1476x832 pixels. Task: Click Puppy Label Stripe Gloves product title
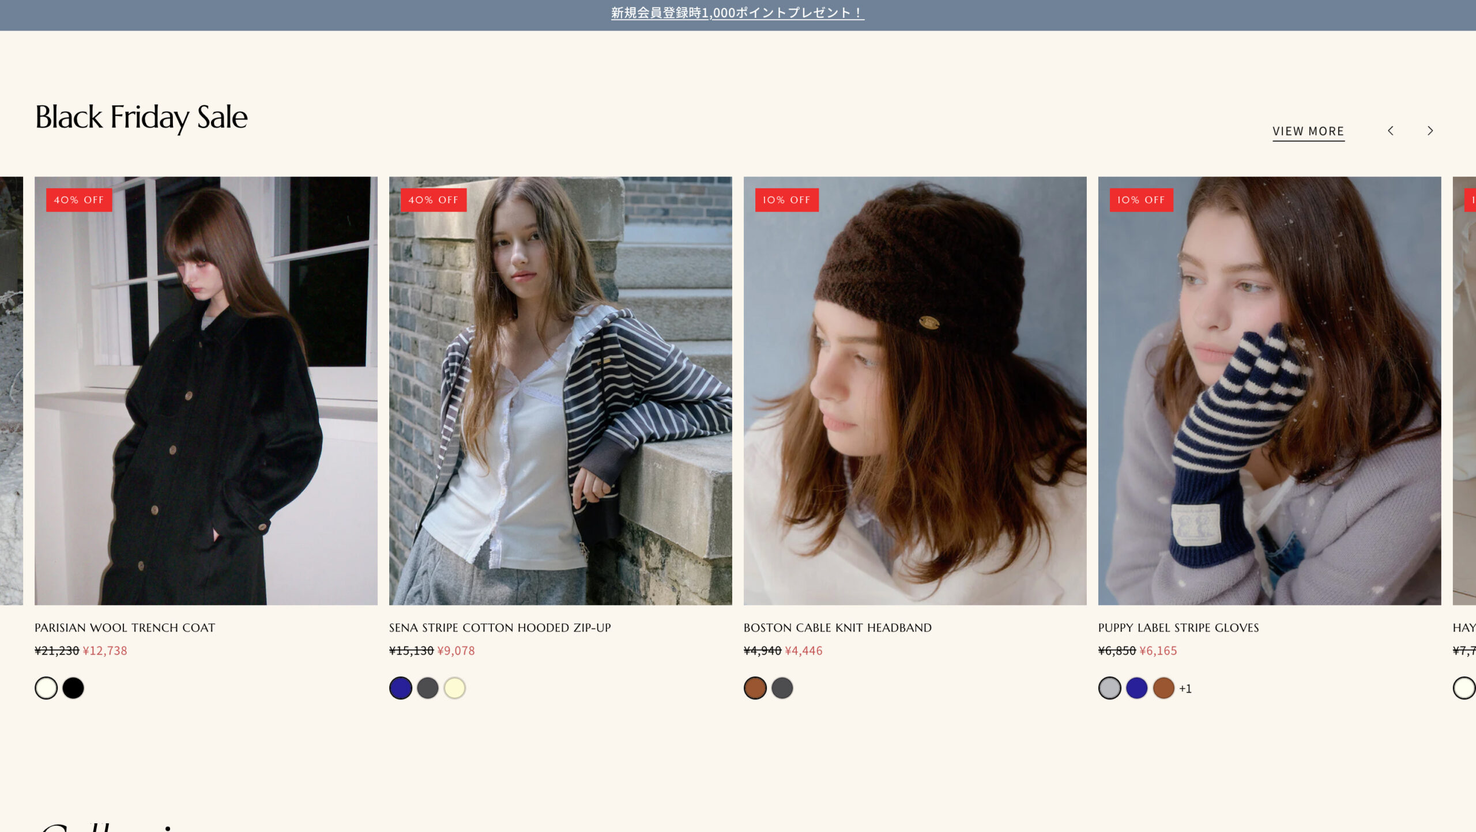point(1178,627)
